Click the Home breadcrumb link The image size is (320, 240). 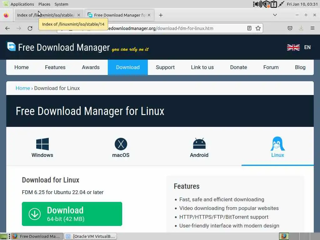[22, 88]
